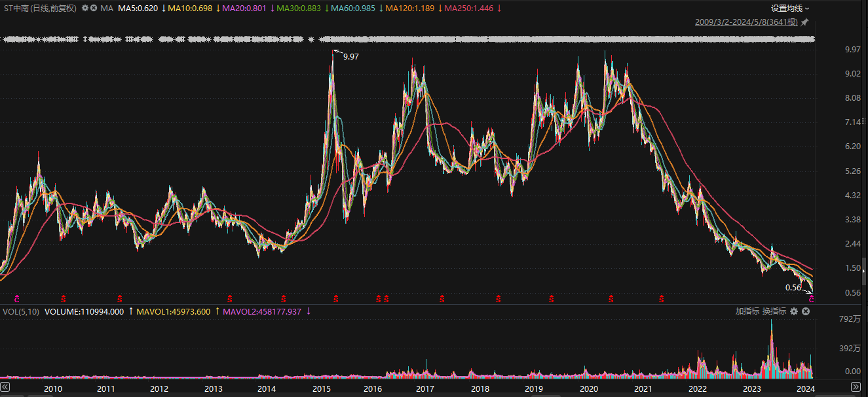The width and height of the screenshot is (868, 397).
Task: Expand the 设置均线 dropdown
Action: [790, 9]
